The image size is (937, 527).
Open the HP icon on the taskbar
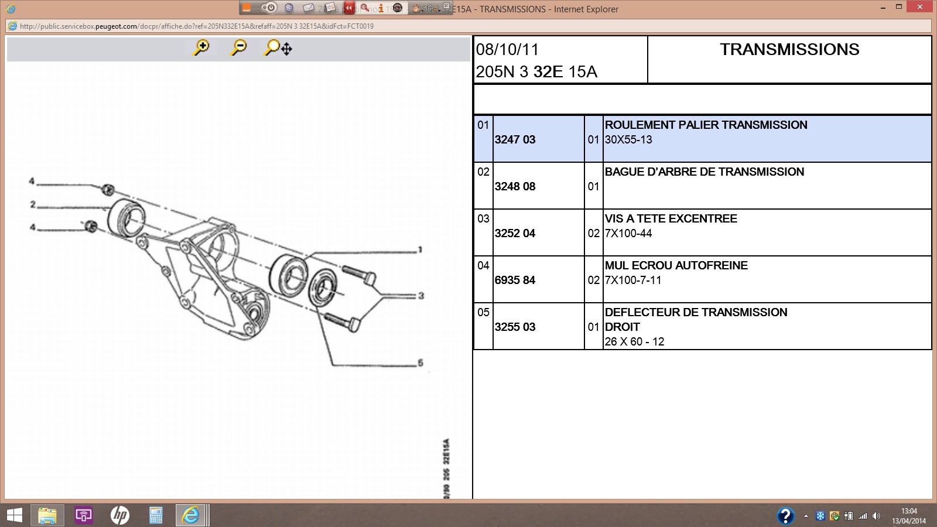120,515
